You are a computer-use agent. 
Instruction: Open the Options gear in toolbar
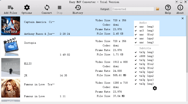[27, 8]
